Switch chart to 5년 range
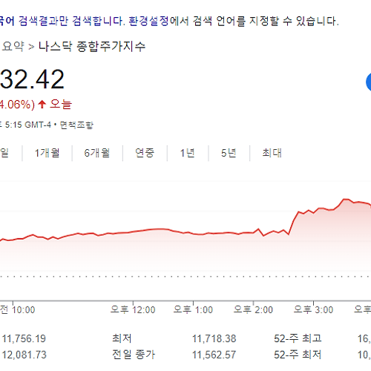Screen dimensions: 371x371 [x=229, y=153]
